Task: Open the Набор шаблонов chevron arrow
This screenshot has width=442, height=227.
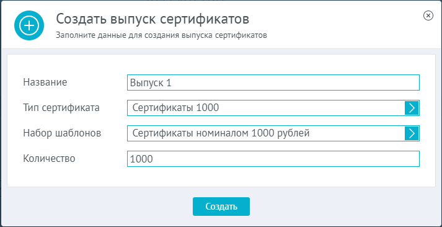Action: (x=412, y=133)
